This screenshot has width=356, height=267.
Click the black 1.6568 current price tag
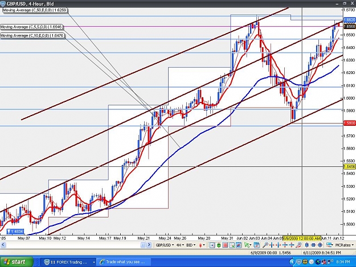pyautogui.click(x=350, y=27)
